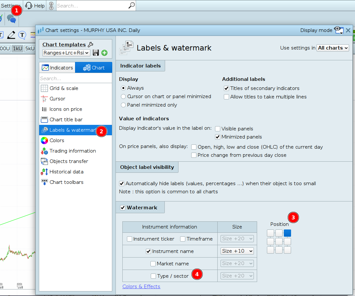Enable Instrument ticker checkbox
Image resolution: width=355 pixels, height=296 pixels.
[130, 239]
